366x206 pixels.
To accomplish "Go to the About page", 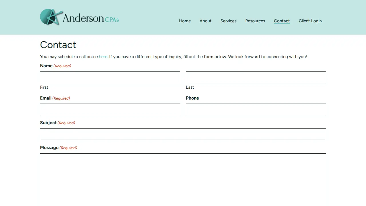I will [205, 21].
